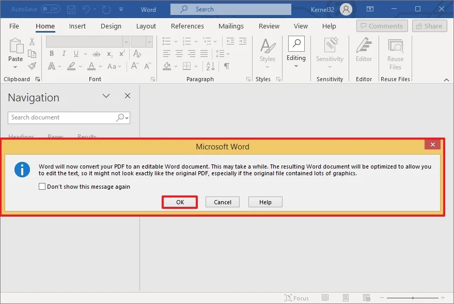Apply Underline formatting
The width and height of the screenshot is (454, 304).
tap(76, 54)
